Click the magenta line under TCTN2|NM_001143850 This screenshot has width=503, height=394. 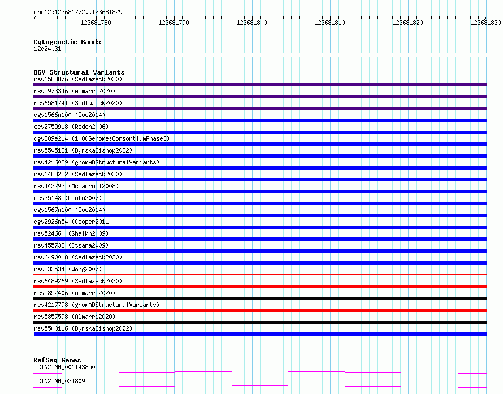260,372
